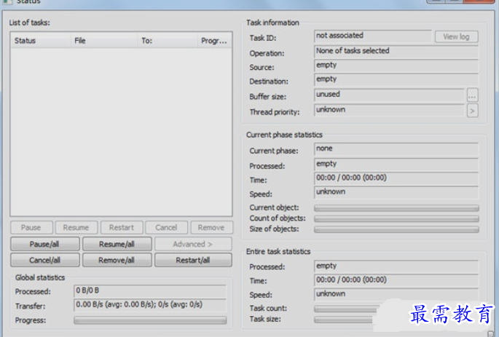Click the "Global statistics" group title
The width and height of the screenshot is (499, 337).
40,277
